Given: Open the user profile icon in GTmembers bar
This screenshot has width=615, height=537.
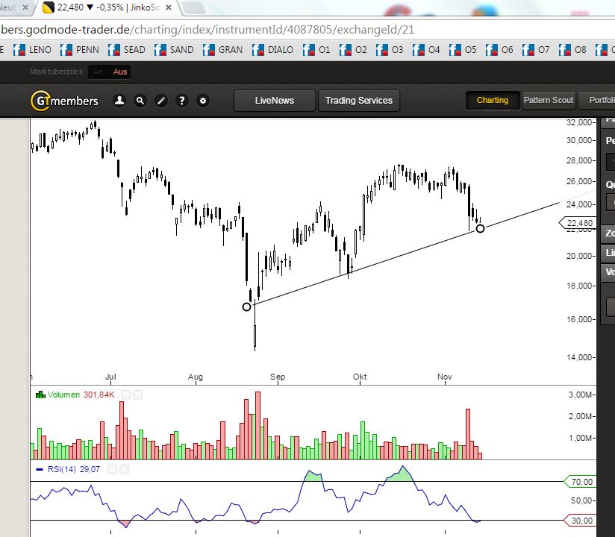Looking at the screenshot, I should click(119, 101).
